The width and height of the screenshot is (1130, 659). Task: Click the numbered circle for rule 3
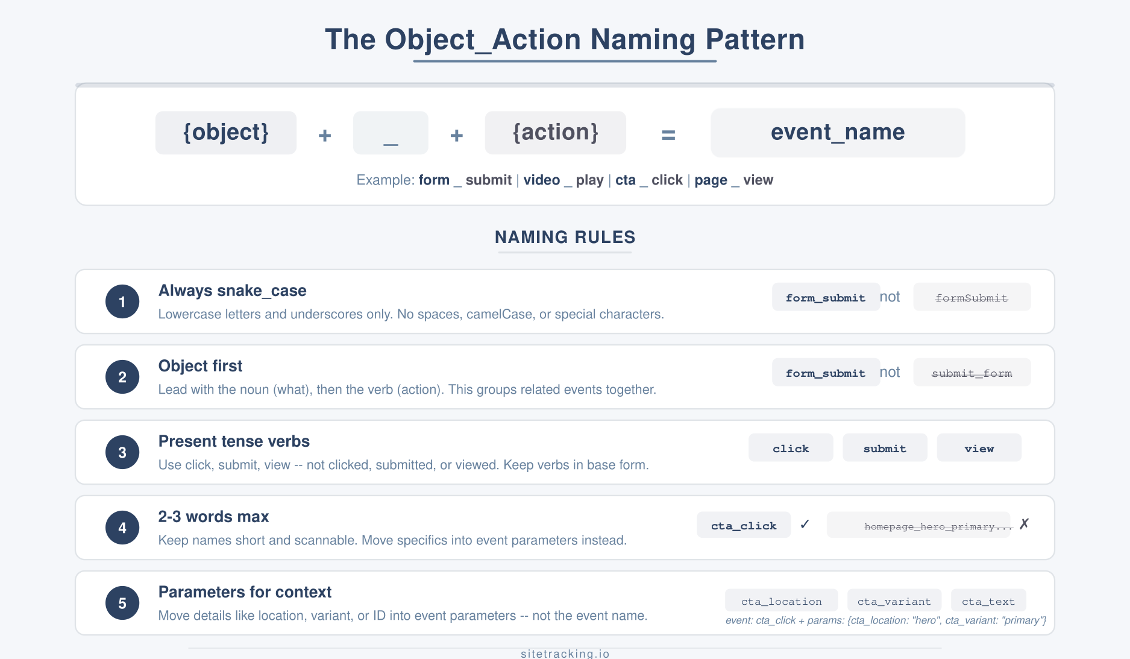coord(122,452)
